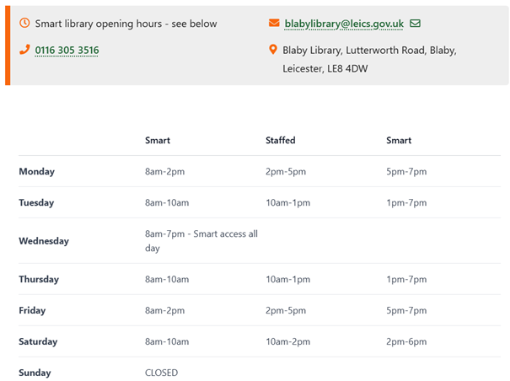Select the Monday row label
The image size is (510, 381).
click(36, 171)
